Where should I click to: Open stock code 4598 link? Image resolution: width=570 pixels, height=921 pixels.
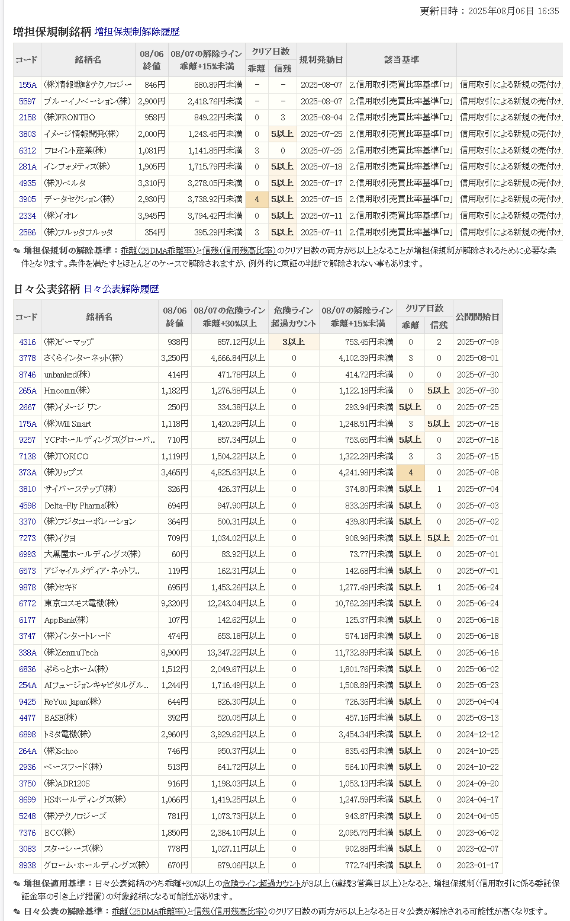pos(27,506)
